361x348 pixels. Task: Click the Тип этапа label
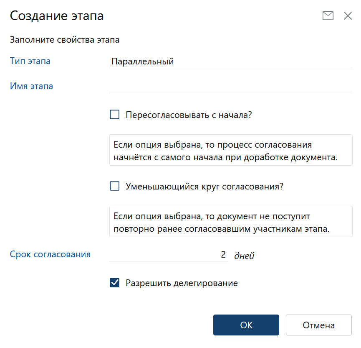click(x=30, y=61)
